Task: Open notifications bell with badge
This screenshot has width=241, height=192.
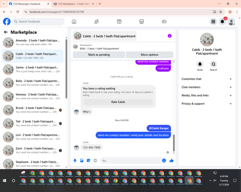Action: coord(222,22)
